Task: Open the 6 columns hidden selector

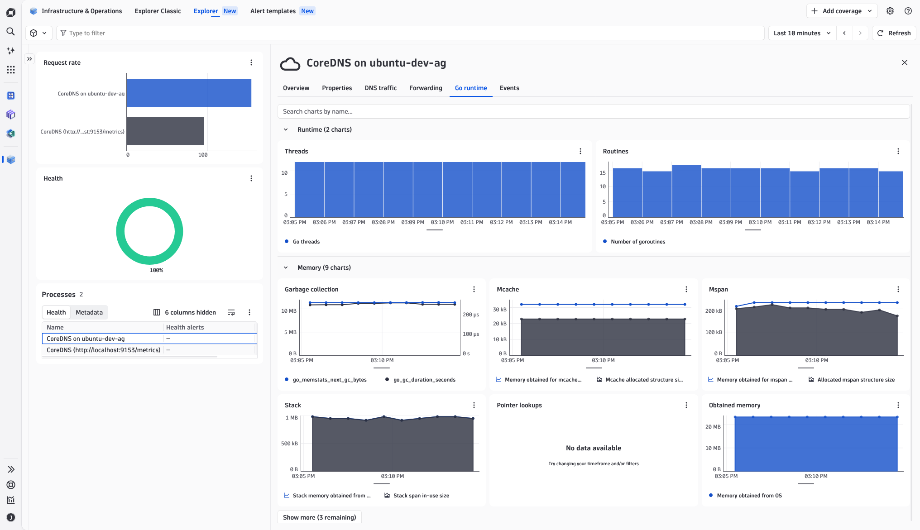Action: click(185, 312)
